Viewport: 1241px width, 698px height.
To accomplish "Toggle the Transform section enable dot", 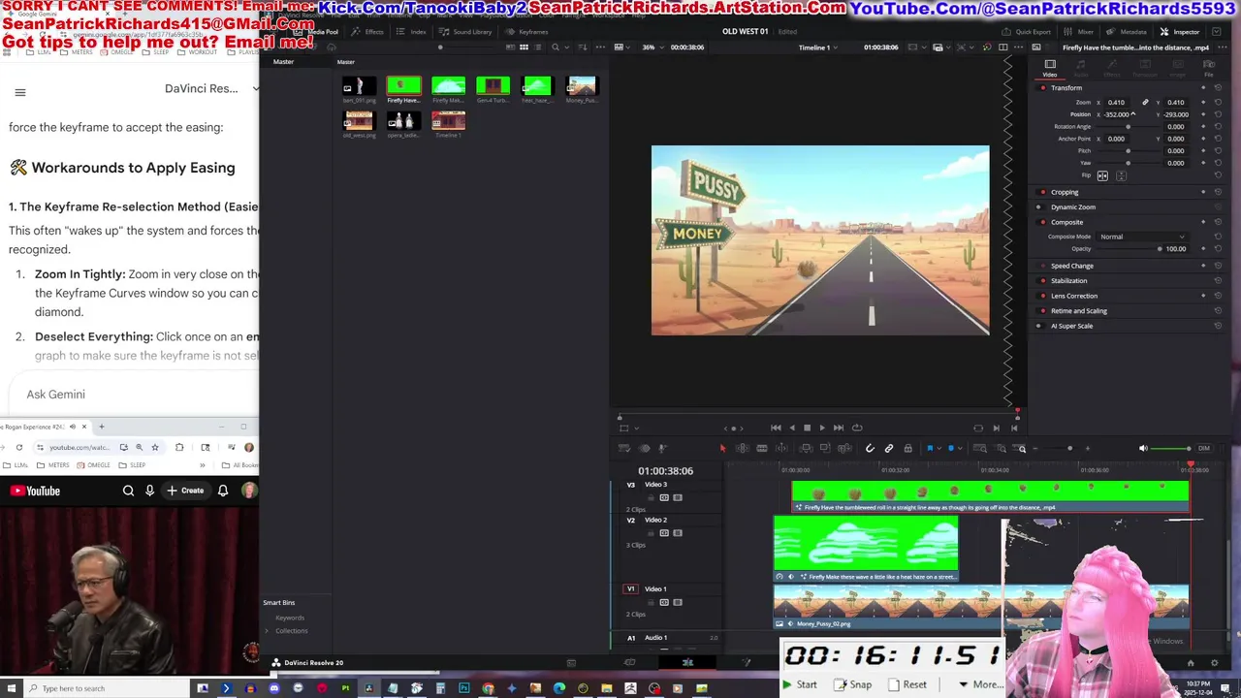I will [1042, 88].
